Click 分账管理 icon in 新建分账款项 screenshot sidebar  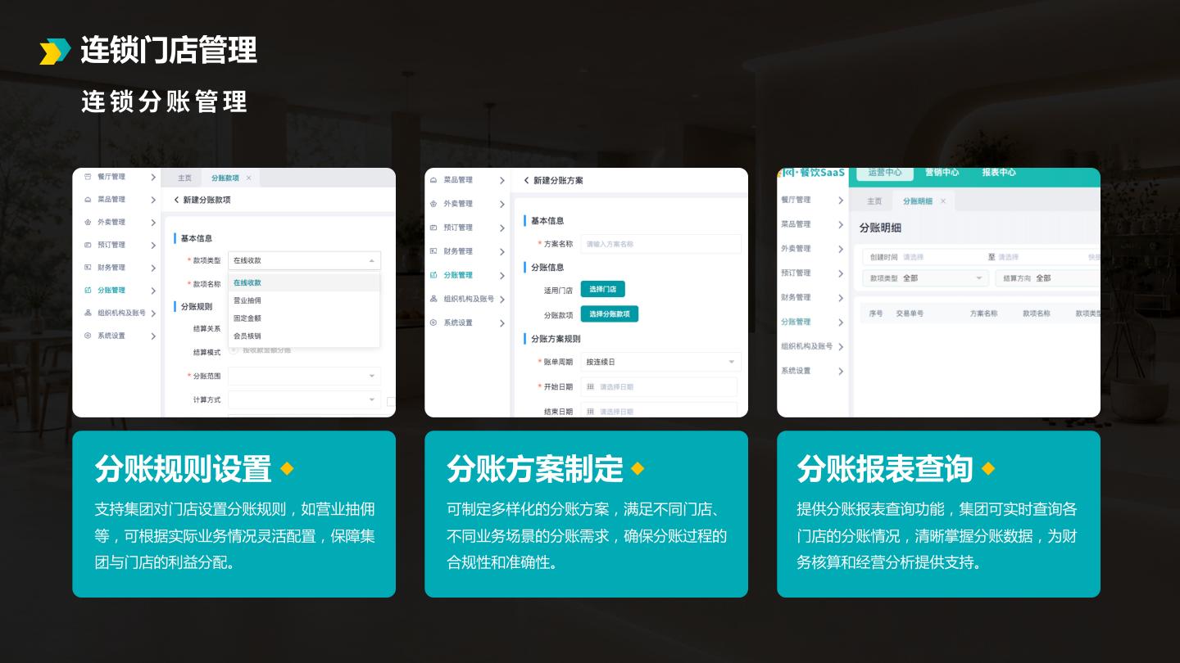click(88, 290)
